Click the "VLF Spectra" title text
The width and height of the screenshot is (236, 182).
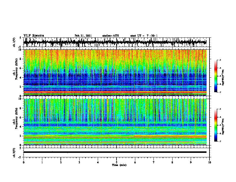point(34,36)
